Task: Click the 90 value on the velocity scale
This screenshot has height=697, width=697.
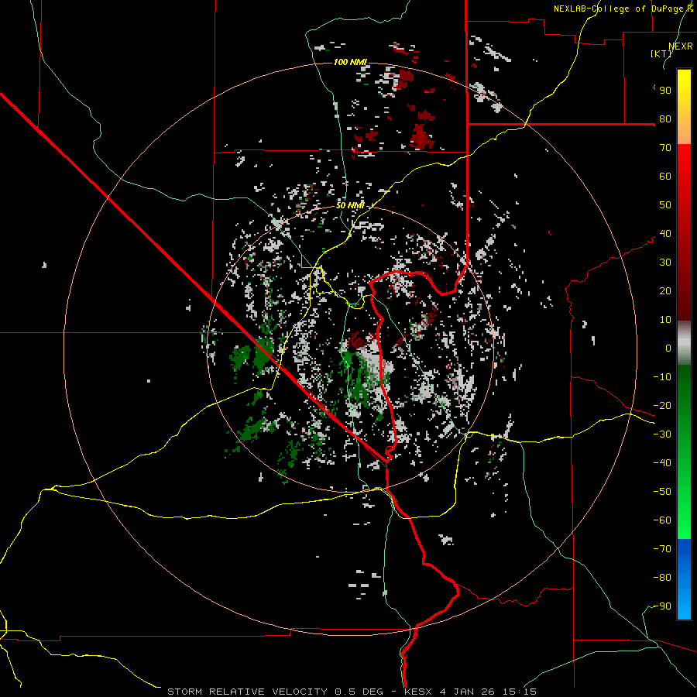Action: coord(665,91)
